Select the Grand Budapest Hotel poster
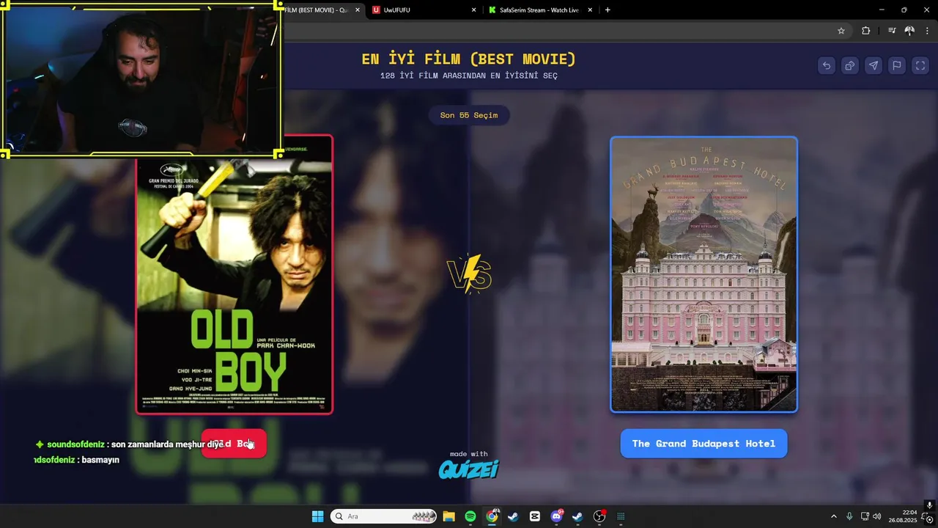 pyautogui.click(x=703, y=275)
